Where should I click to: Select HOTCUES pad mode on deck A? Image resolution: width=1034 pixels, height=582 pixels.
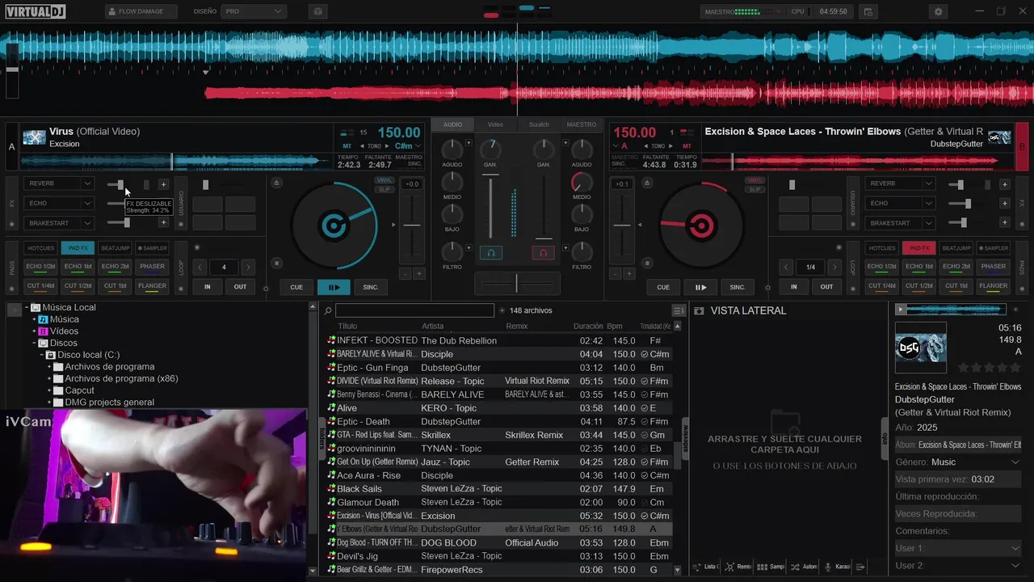pyautogui.click(x=40, y=248)
